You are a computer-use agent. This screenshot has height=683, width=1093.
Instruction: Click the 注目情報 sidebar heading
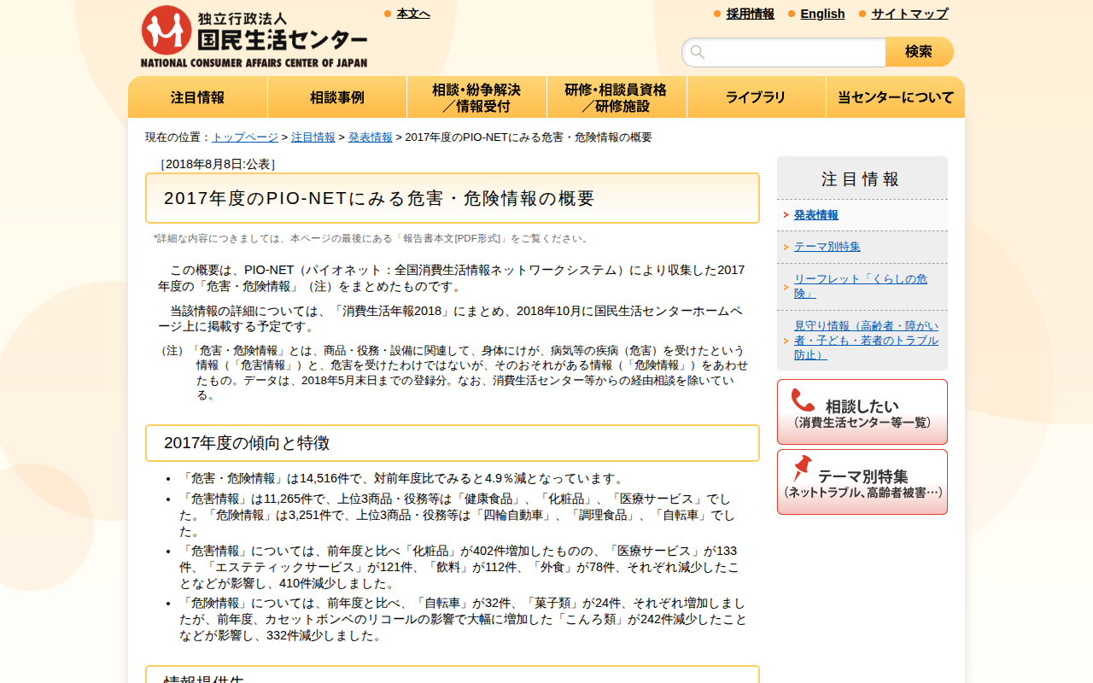point(862,178)
